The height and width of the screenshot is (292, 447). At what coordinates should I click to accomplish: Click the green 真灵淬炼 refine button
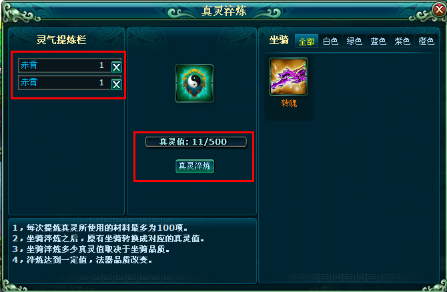[195, 166]
